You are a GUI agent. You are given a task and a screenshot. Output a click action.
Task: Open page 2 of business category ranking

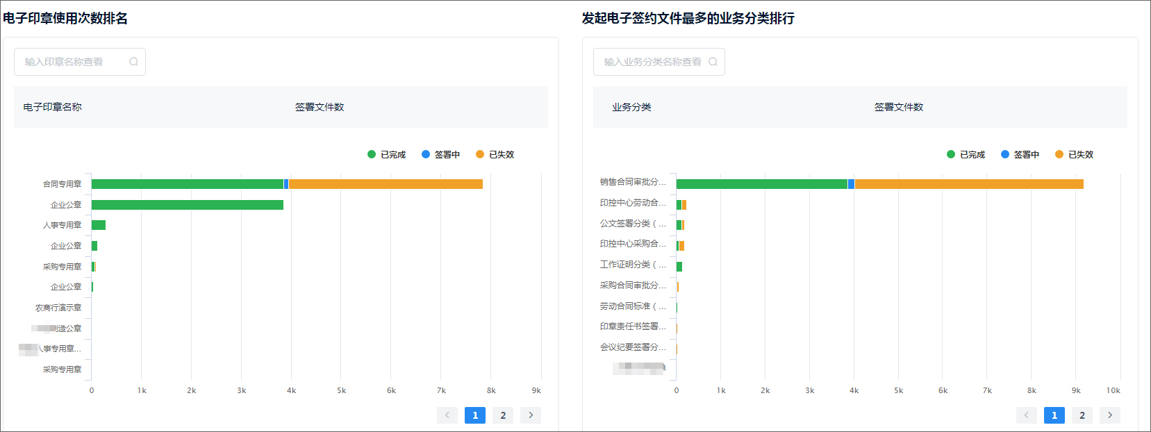pos(1082,415)
